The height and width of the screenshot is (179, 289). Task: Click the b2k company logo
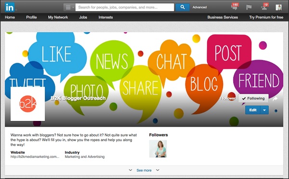(27, 104)
